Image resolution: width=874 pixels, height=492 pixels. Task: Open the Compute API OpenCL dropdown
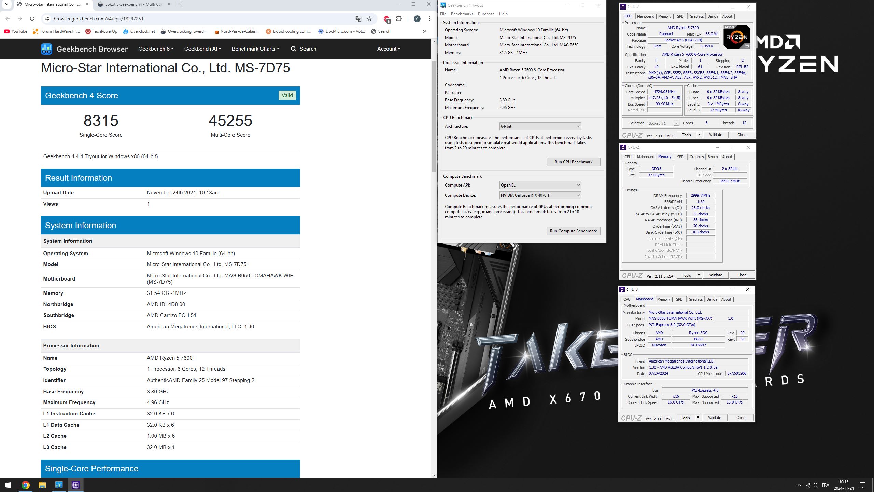540,185
